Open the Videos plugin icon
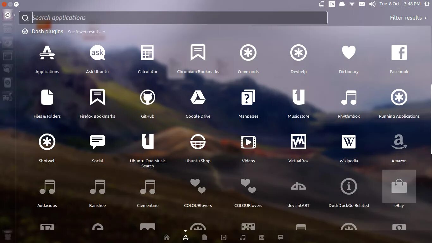Screen dimensions: 432x243 point(248,142)
